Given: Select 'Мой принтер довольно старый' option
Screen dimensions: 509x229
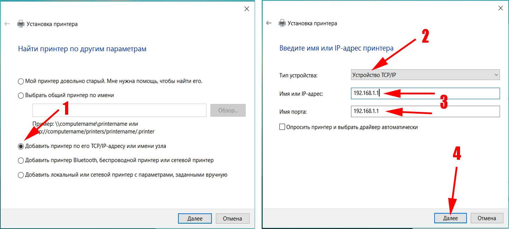Looking at the screenshot, I should point(21,81).
